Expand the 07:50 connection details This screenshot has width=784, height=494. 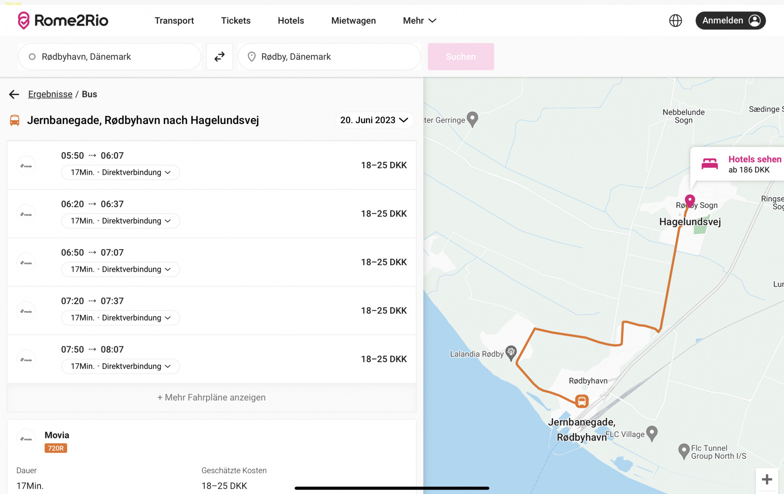click(x=121, y=367)
